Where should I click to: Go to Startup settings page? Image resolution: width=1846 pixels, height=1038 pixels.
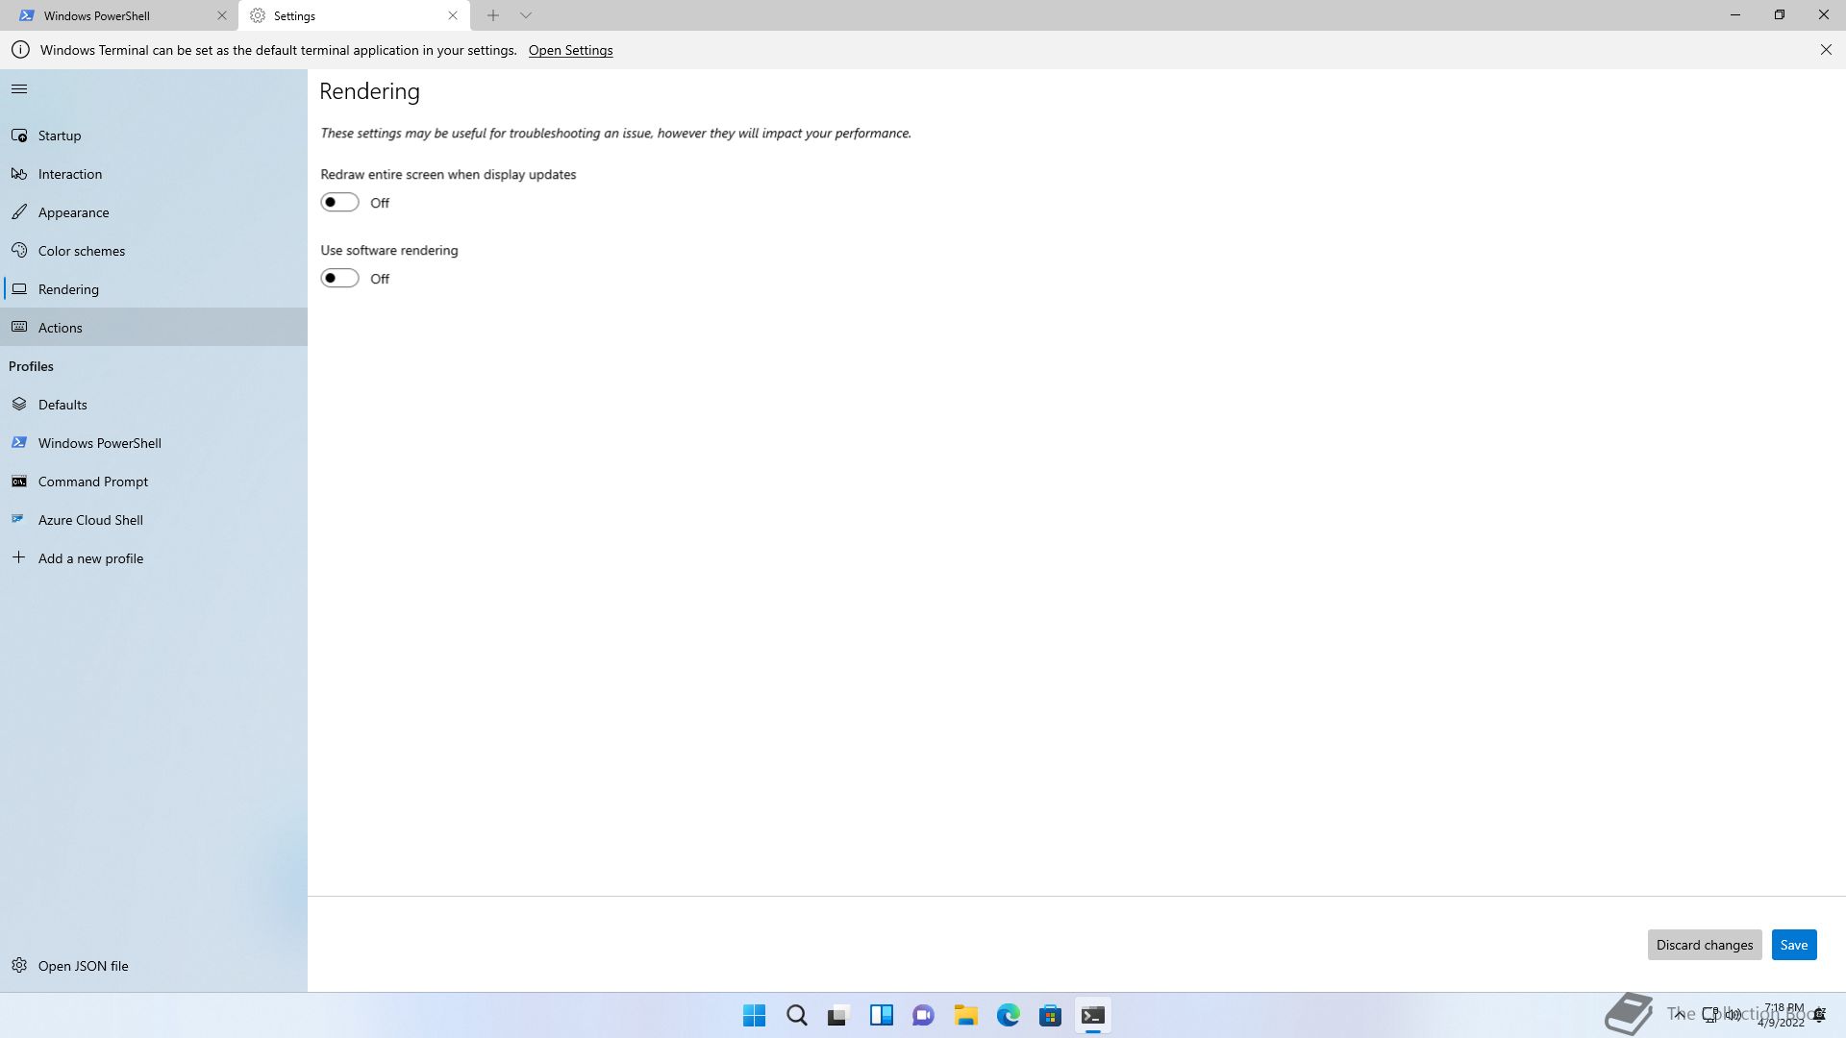click(154, 136)
